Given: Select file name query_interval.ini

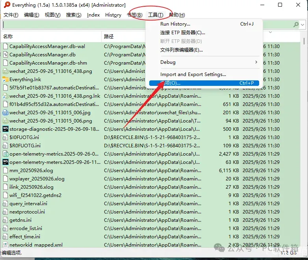Looking at the screenshot, I should [x=28, y=204].
